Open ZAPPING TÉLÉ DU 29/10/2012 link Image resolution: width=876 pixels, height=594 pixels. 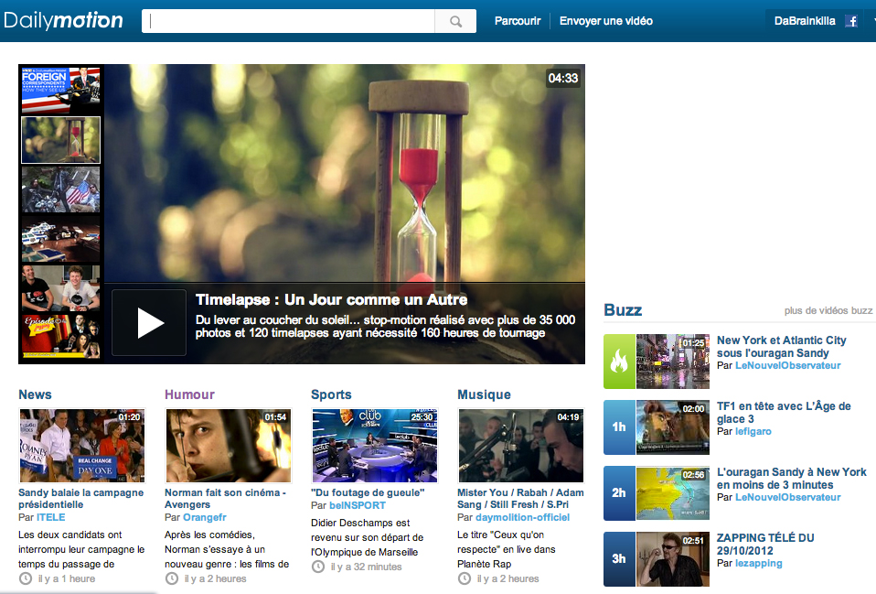tap(765, 545)
